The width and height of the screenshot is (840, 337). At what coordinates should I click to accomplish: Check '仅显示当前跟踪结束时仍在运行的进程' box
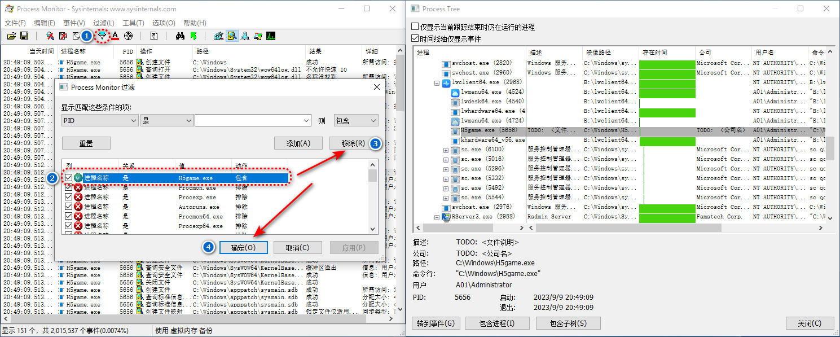(x=415, y=27)
